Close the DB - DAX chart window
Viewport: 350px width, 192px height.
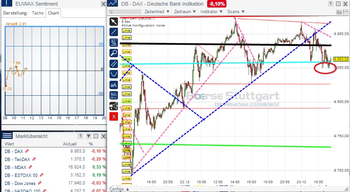pyautogui.click(x=345, y=4)
